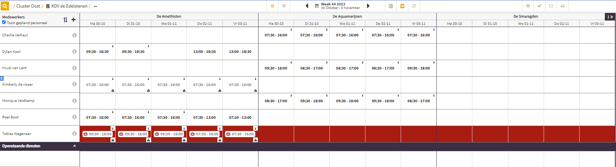Expand the breadcrumb ellipsis menu

pos(95,6)
